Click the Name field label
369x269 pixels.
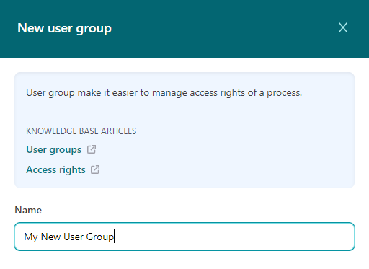pyautogui.click(x=28, y=210)
